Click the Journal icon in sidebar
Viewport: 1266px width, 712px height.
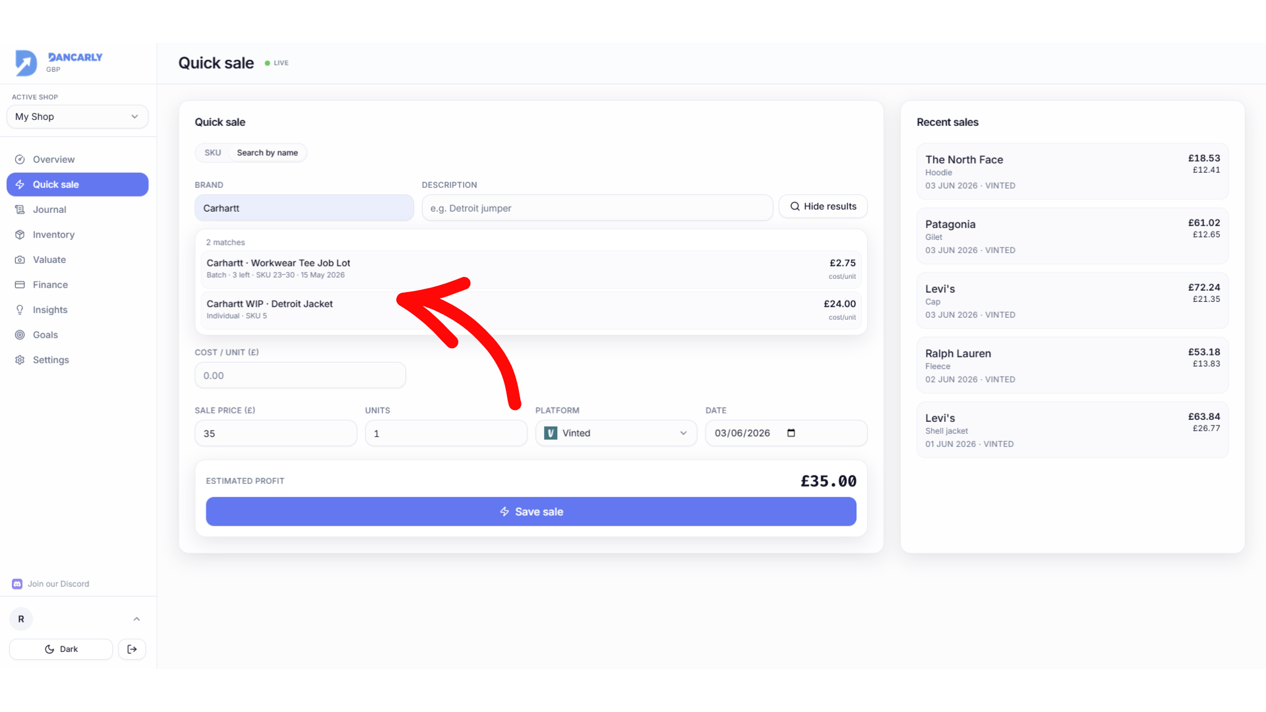20,210
